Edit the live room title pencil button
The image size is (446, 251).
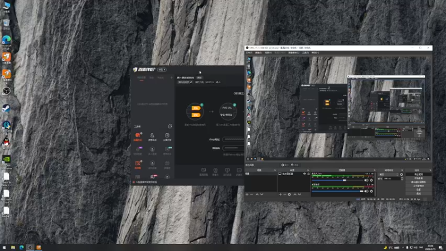click(191, 82)
